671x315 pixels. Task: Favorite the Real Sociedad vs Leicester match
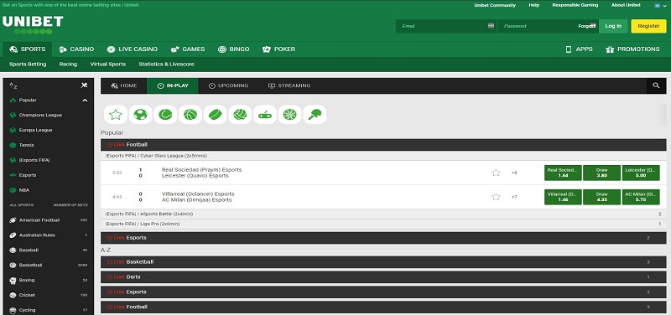click(496, 173)
